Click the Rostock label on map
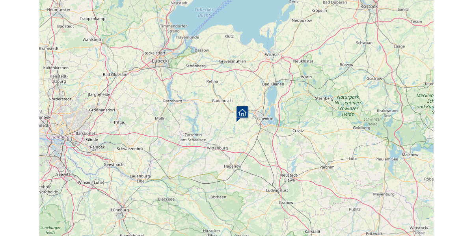This screenshot has height=236, width=473. 369,6
